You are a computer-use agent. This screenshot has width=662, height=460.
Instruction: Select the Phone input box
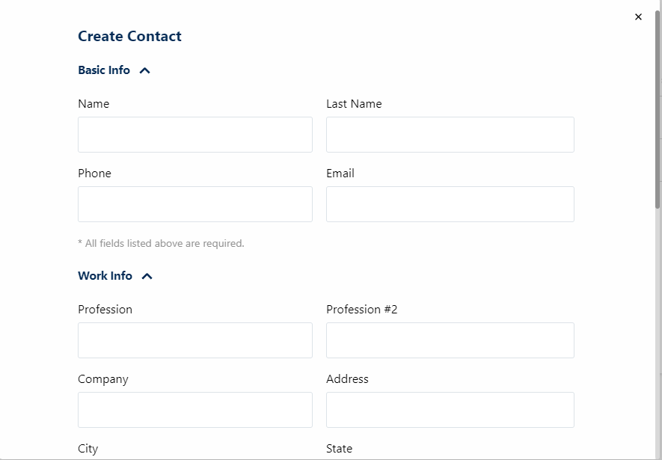pyautogui.click(x=195, y=204)
